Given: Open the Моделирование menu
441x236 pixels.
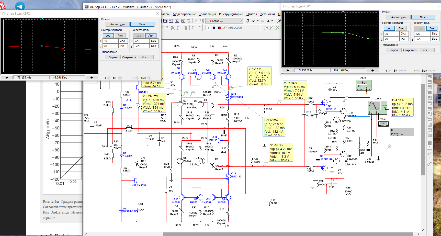Looking at the screenshot, I should 184,14.
